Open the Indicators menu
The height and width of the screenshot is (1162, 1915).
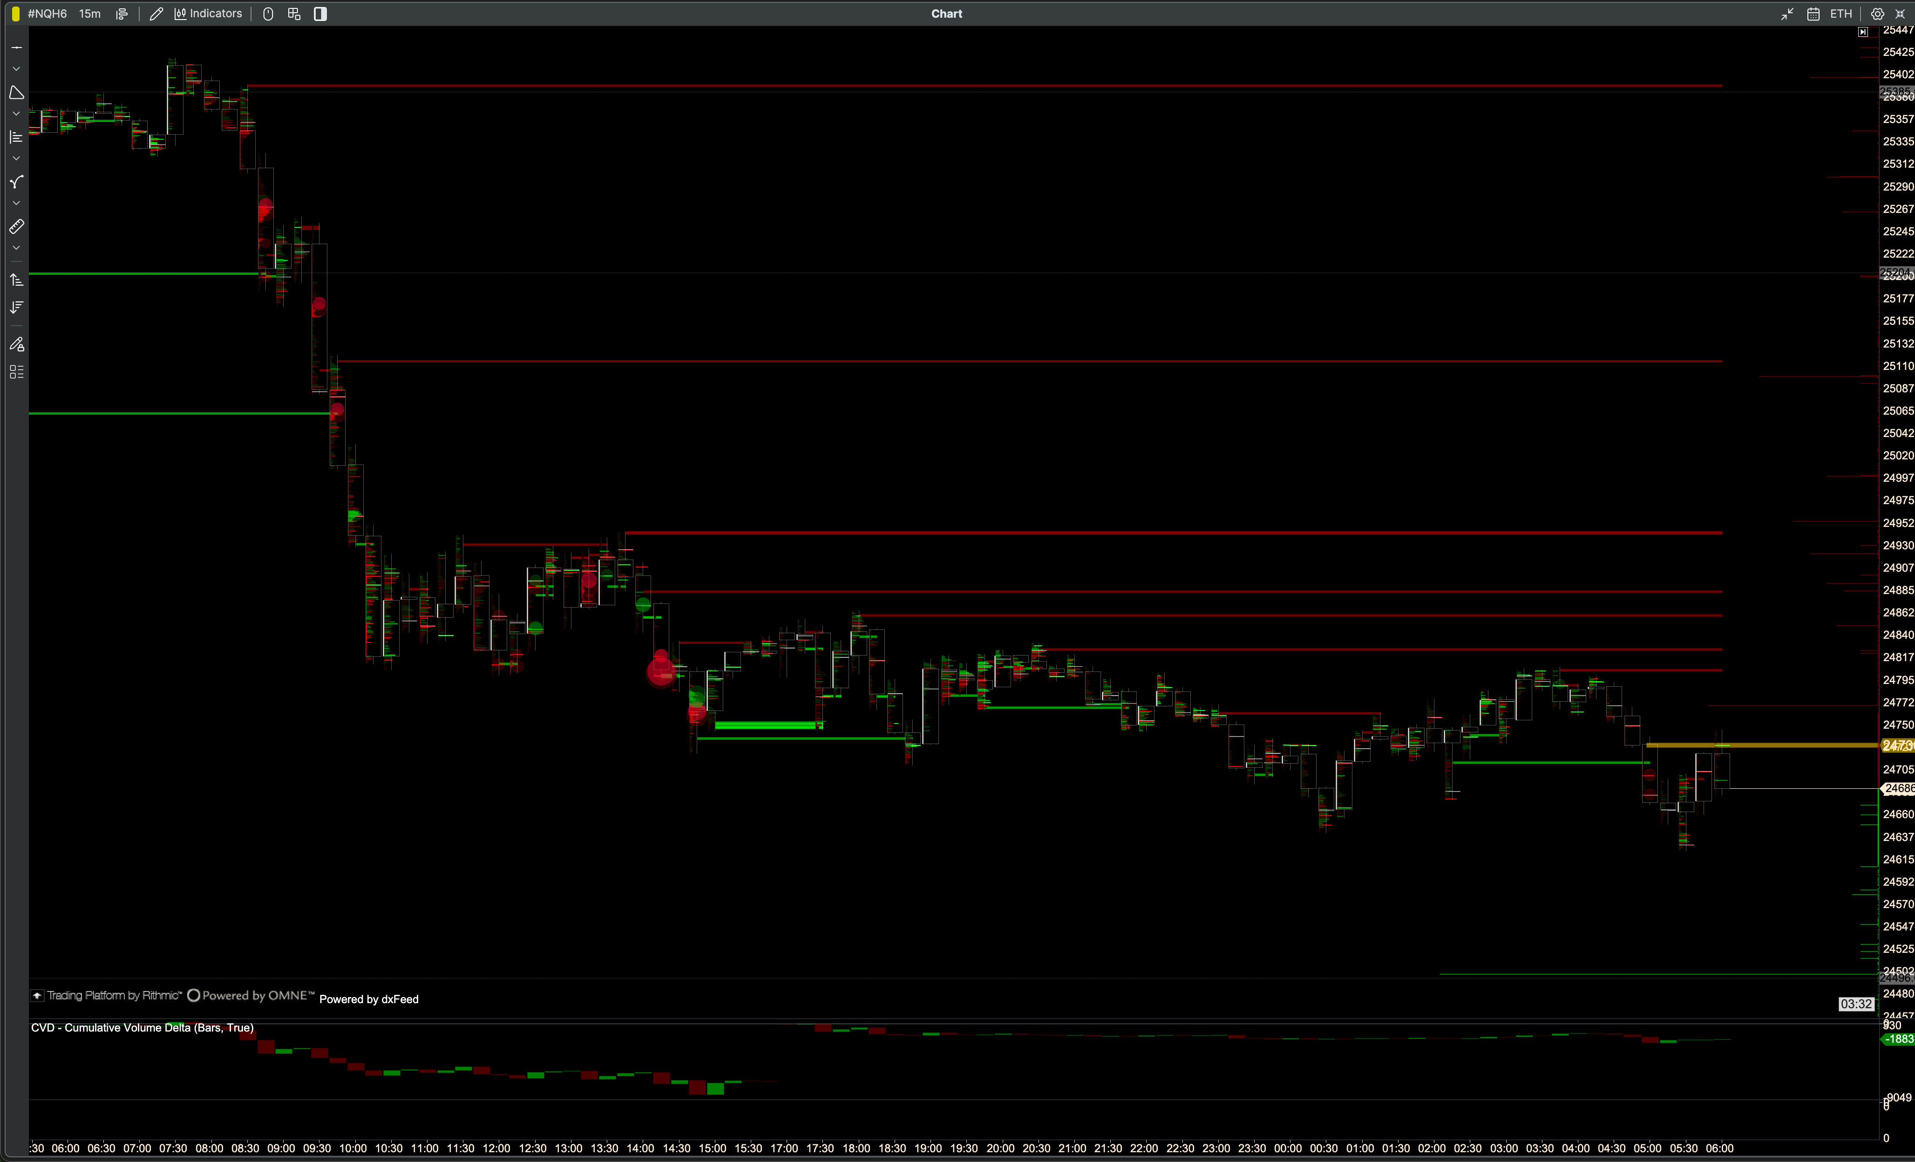[208, 13]
